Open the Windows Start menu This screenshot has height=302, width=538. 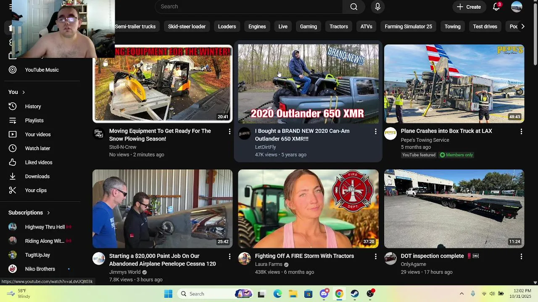pos(168,294)
